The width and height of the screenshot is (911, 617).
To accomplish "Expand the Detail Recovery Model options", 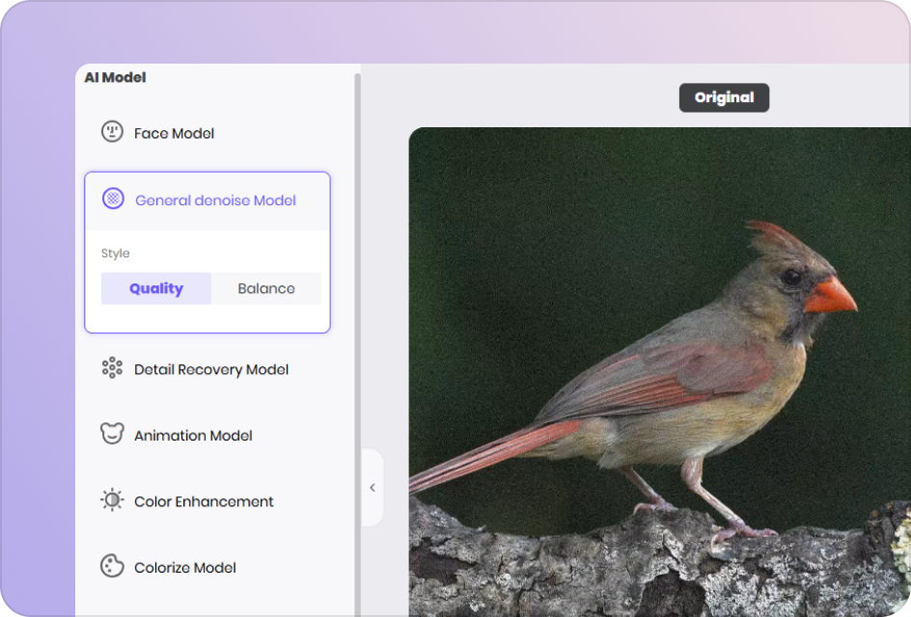I will coord(210,368).
